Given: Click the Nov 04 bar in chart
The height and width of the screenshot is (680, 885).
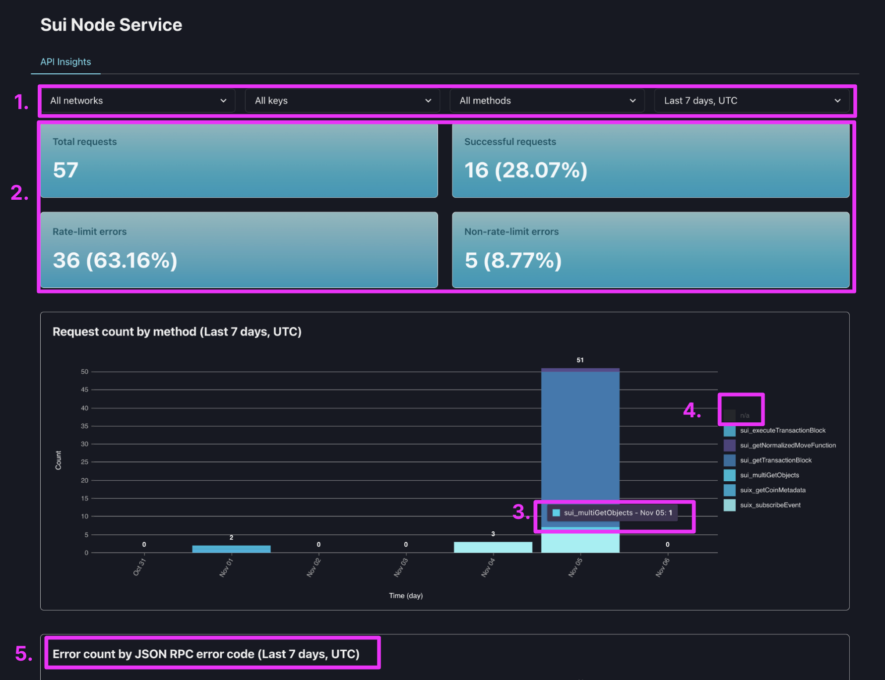Looking at the screenshot, I should click(493, 547).
